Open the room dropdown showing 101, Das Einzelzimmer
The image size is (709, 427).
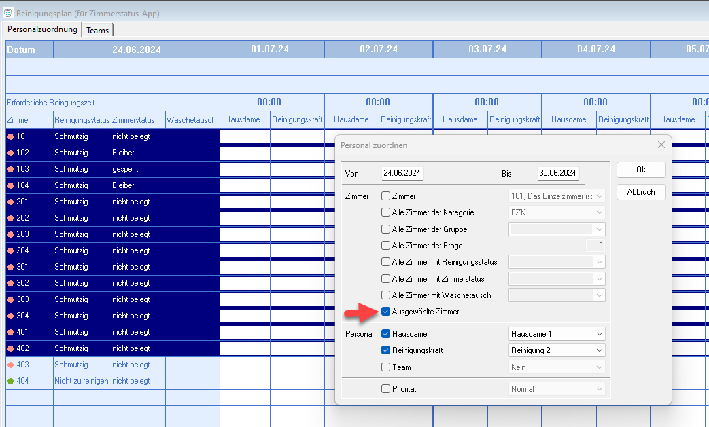[557, 196]
